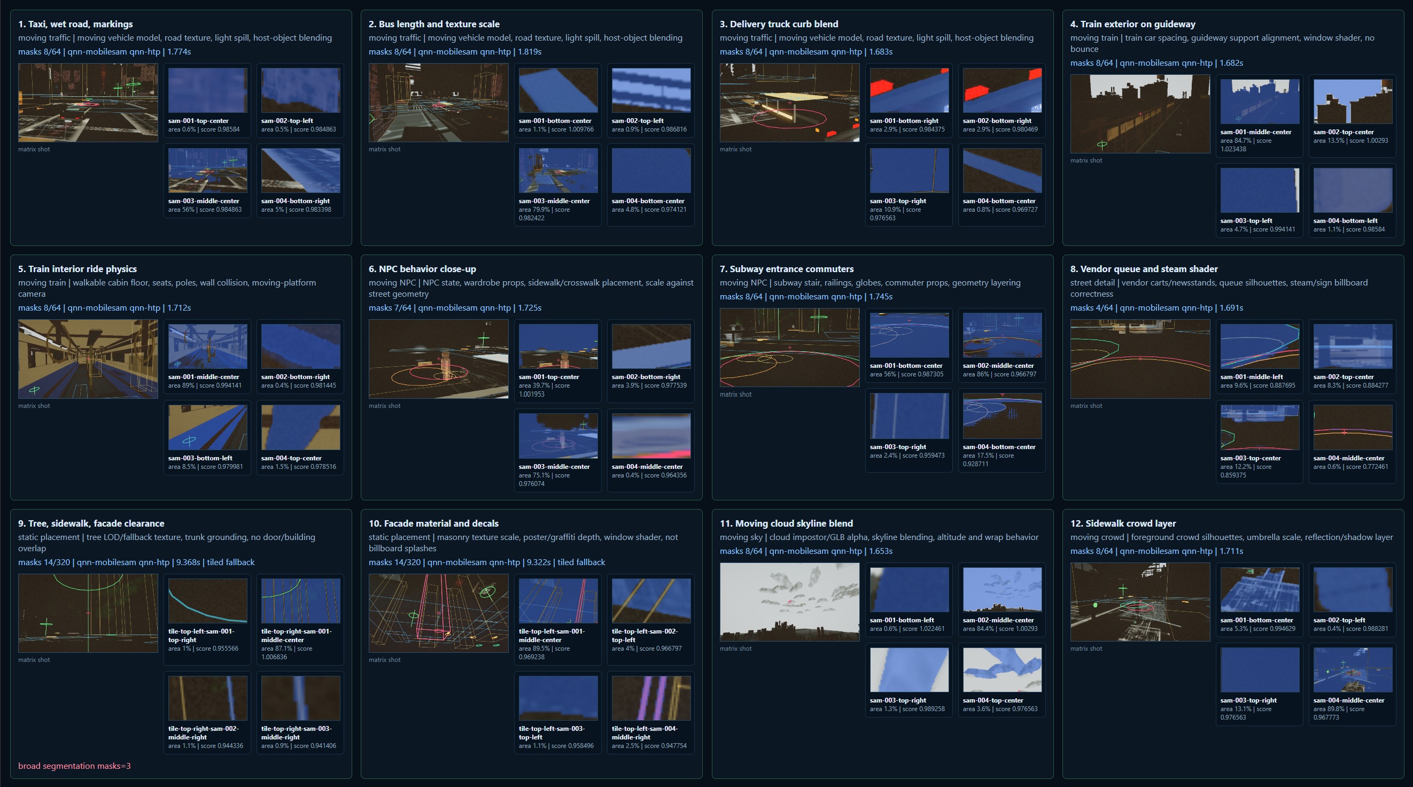Click the heading '3. Delivery truck curb blend'

779,24
